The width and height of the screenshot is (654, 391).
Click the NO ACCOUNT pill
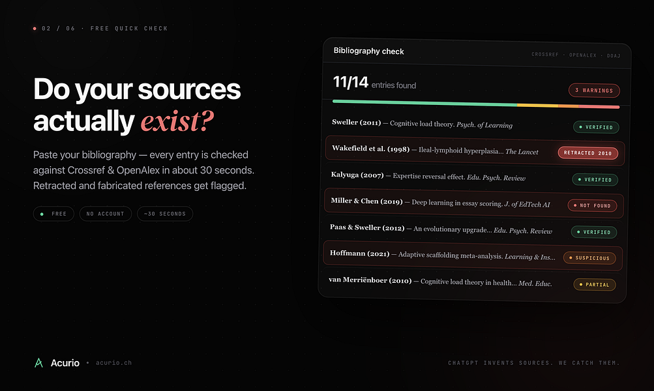click(x=105, y=214)
